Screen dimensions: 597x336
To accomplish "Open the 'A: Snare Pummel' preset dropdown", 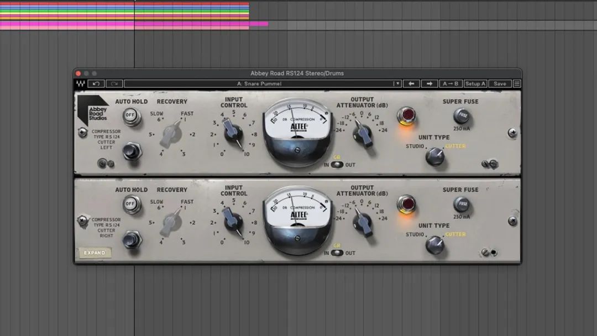I will point(263,83).
